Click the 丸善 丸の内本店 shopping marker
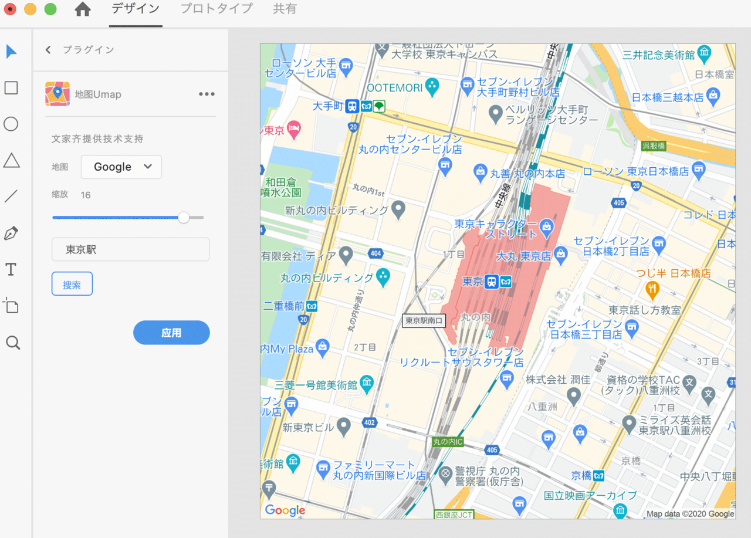 point(481,172)
